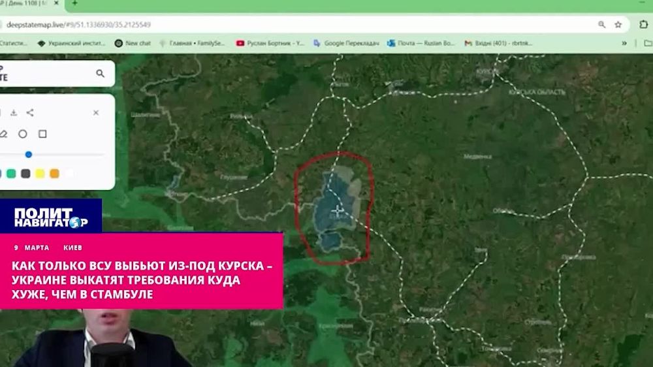
Task: Select the circle shape tool
Action: (x=23, y=134)
